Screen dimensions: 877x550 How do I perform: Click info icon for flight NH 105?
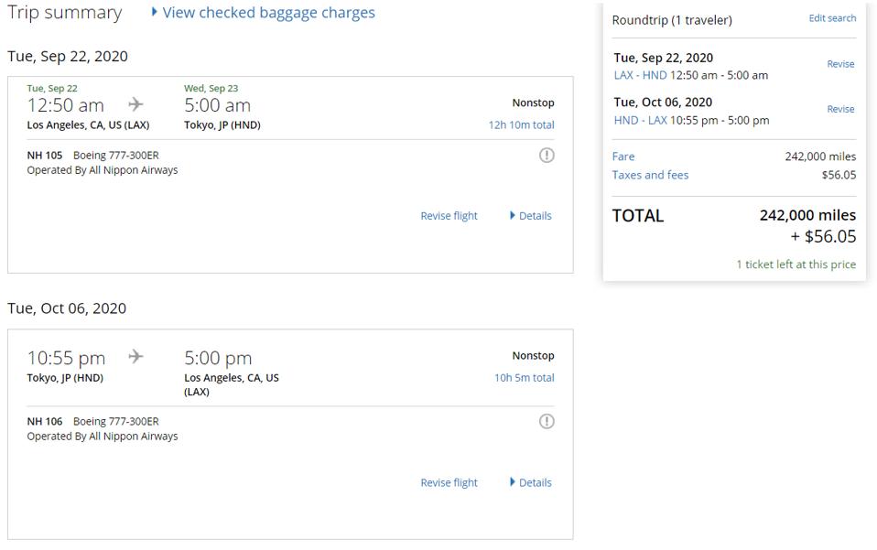547,156
